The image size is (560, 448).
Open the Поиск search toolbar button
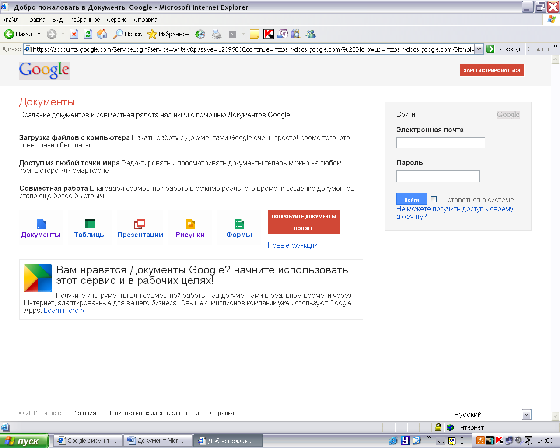pyautogui.click(x=128, y=34)
